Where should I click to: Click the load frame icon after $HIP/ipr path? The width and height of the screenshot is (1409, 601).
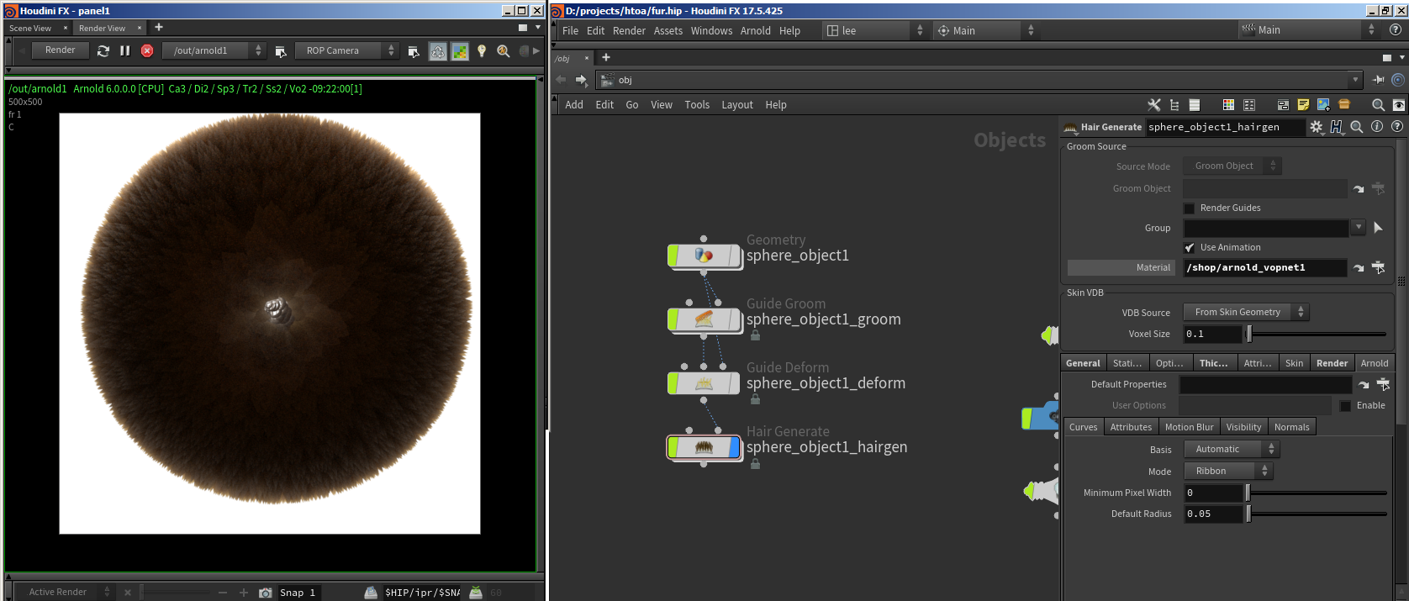tap(476, 593)
